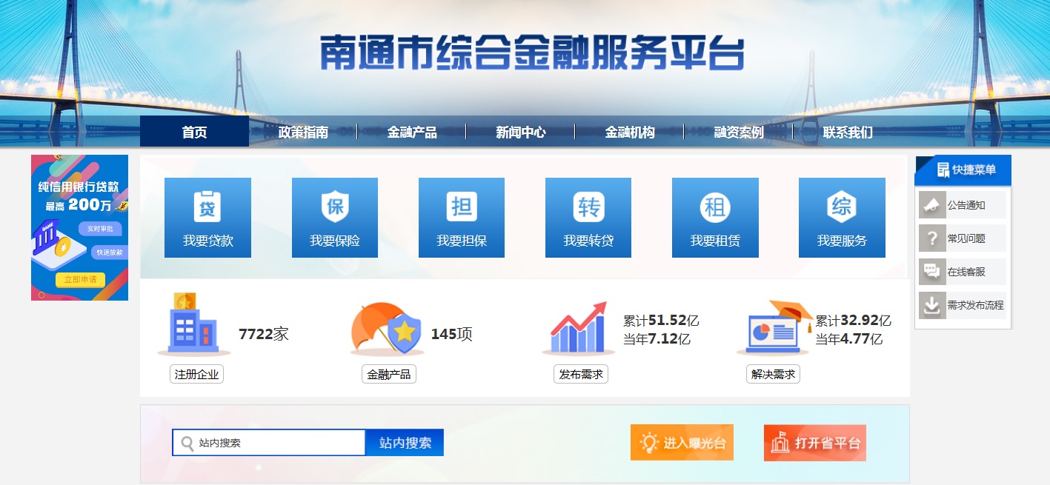Click the 南通市综合金融服务平台 site title
The image size is (1050, 485).
[532, 53]
